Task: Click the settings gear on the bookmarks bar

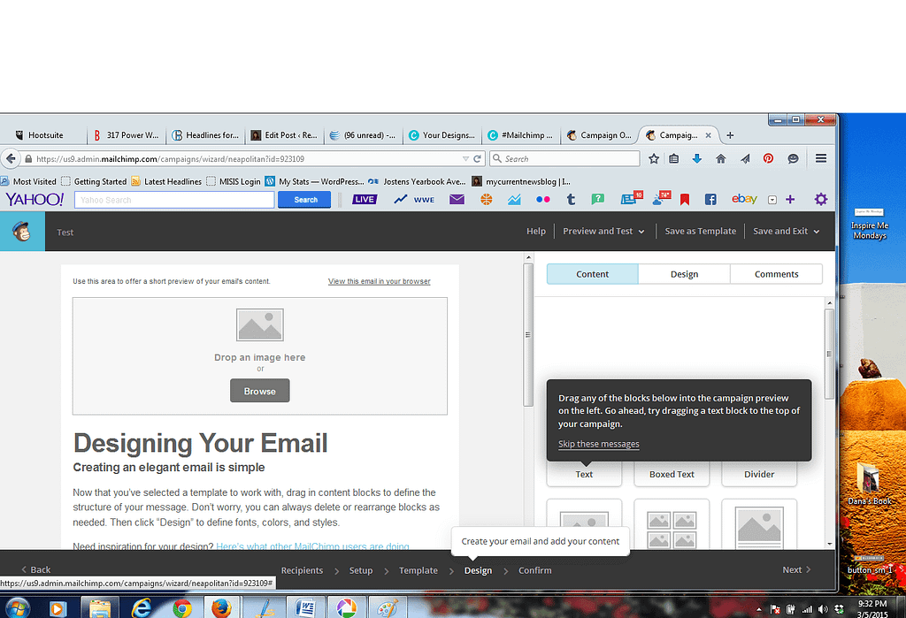Action: (821, 199)
